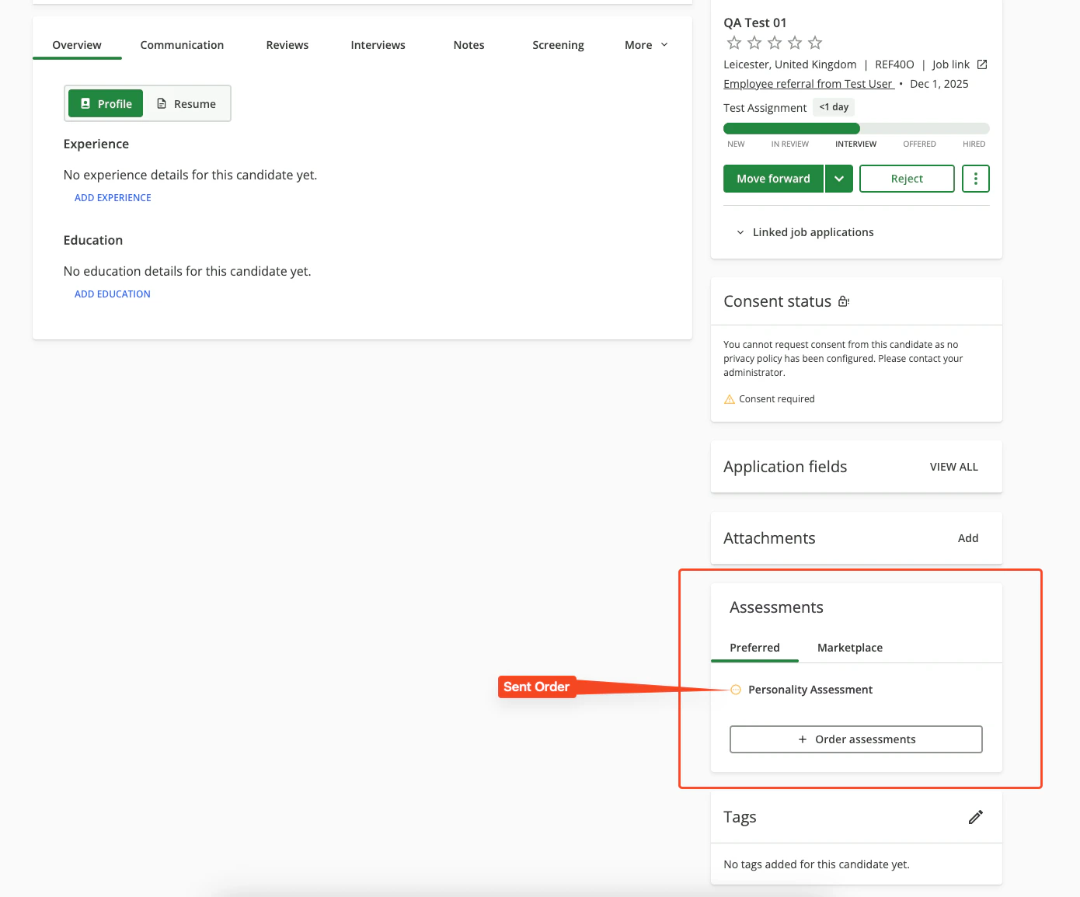Switch to the Overview tab
1080x897 pixels.
click(x=77, y=45)
